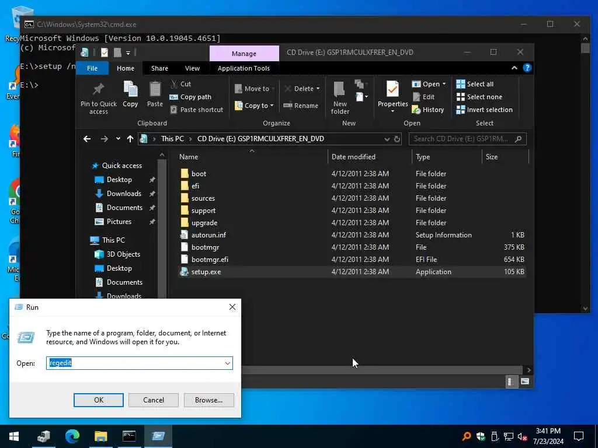
Task: Click the Forward arrow in Explorer
Action: coord(104,139)
